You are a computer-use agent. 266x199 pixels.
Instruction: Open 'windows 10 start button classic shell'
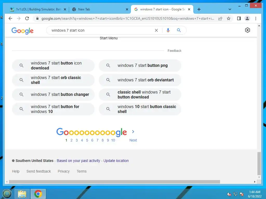(x=140, y=109)
